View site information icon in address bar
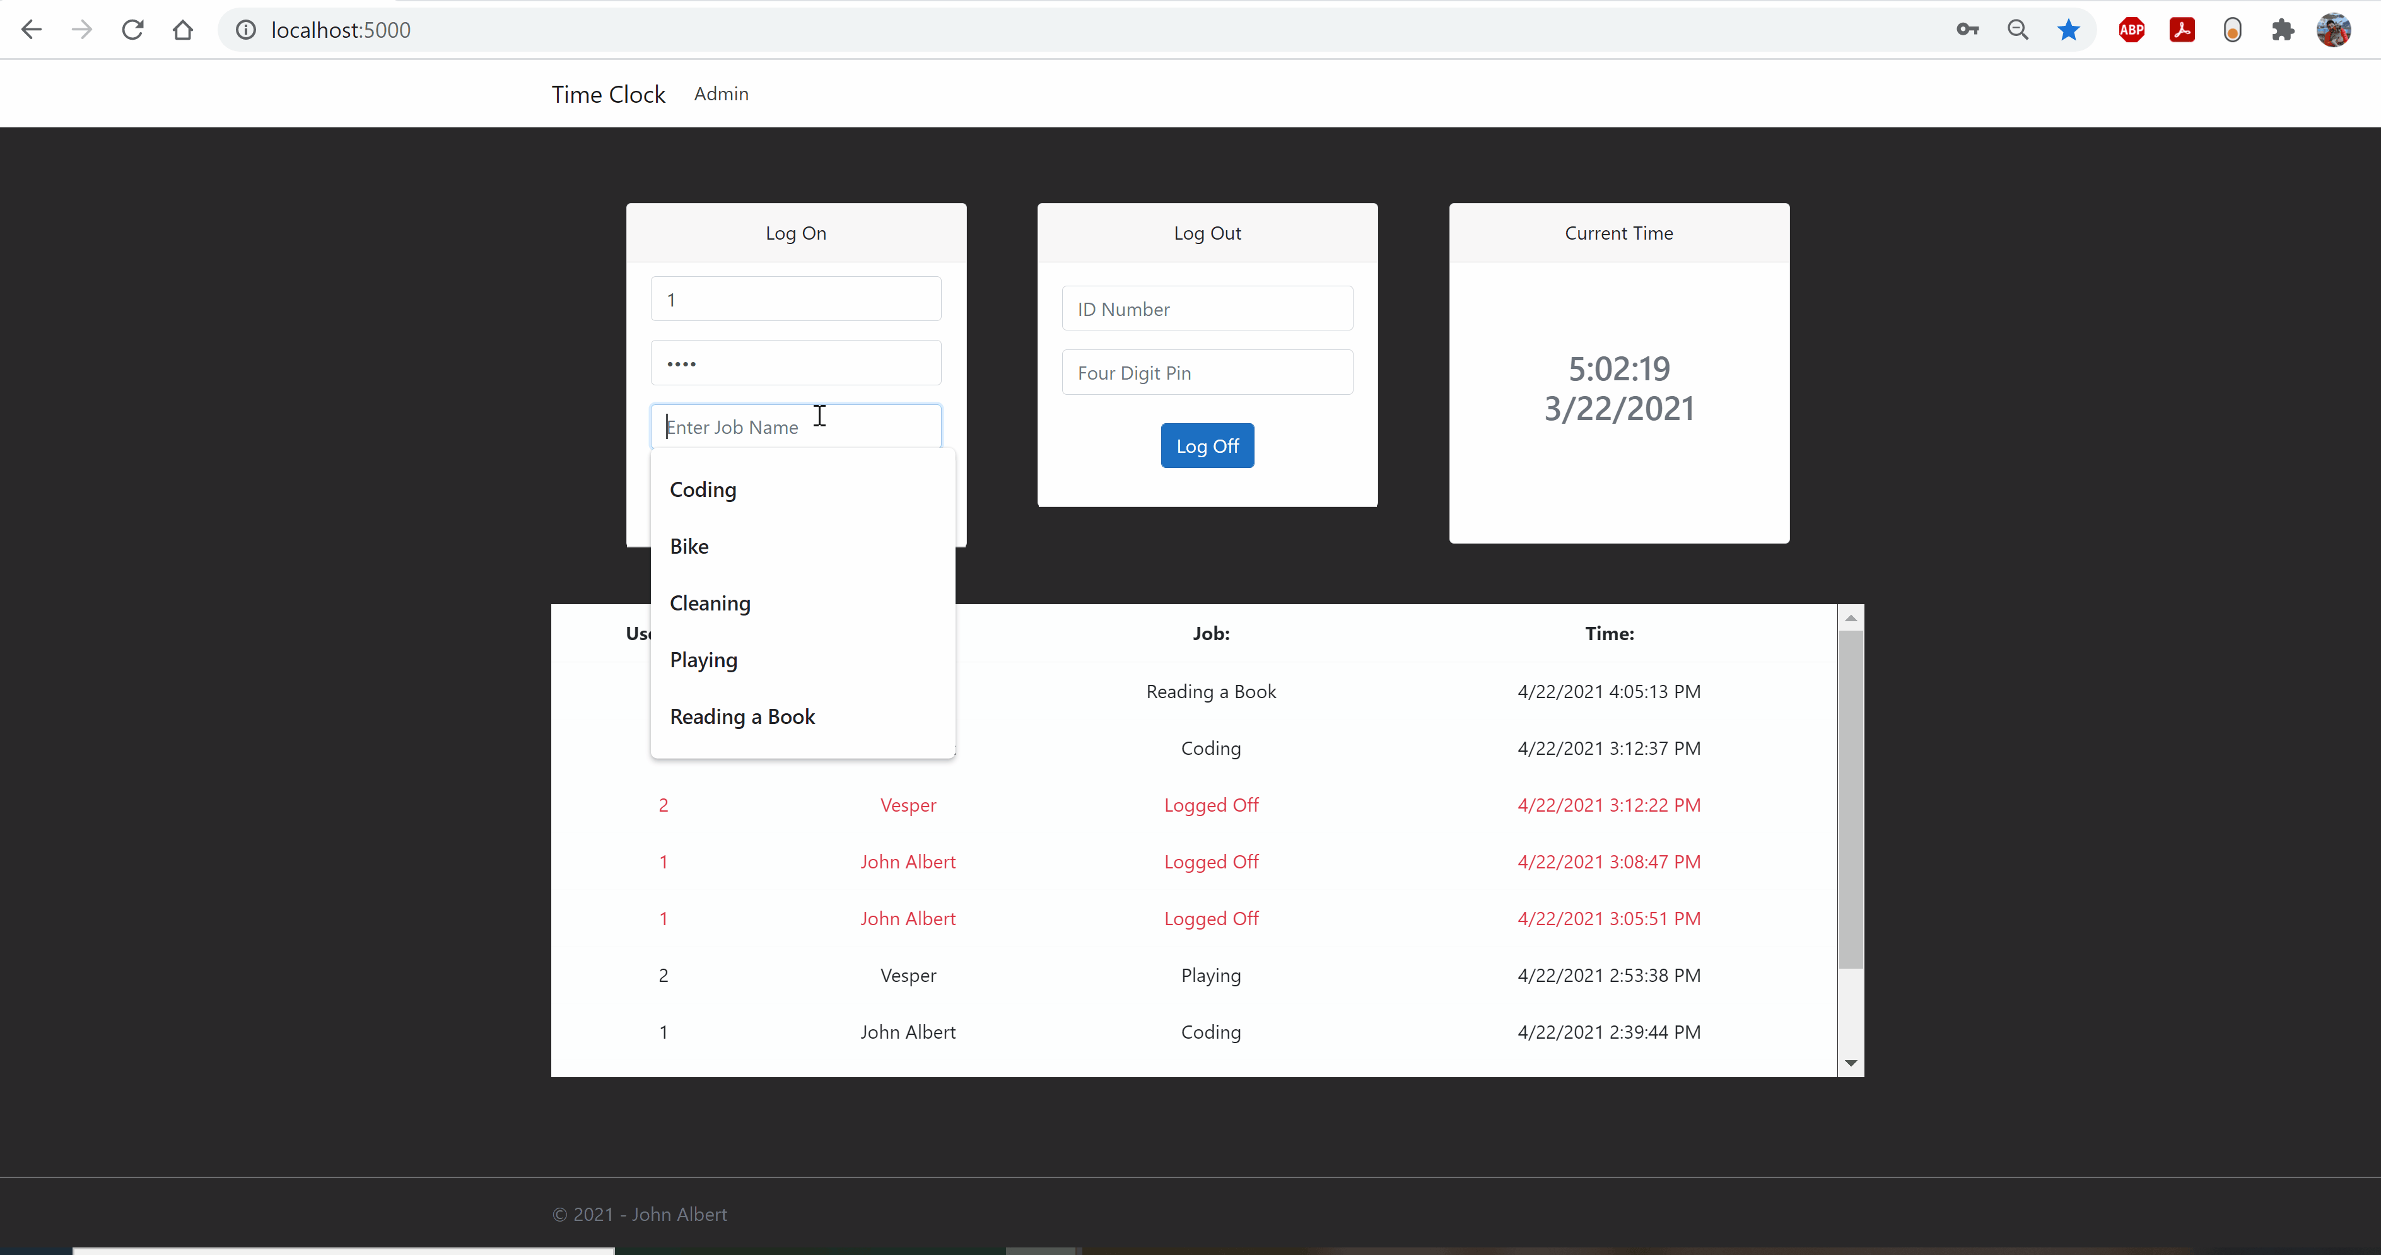The width and height of the screenshot is (2381, 1255). point(246,30)
